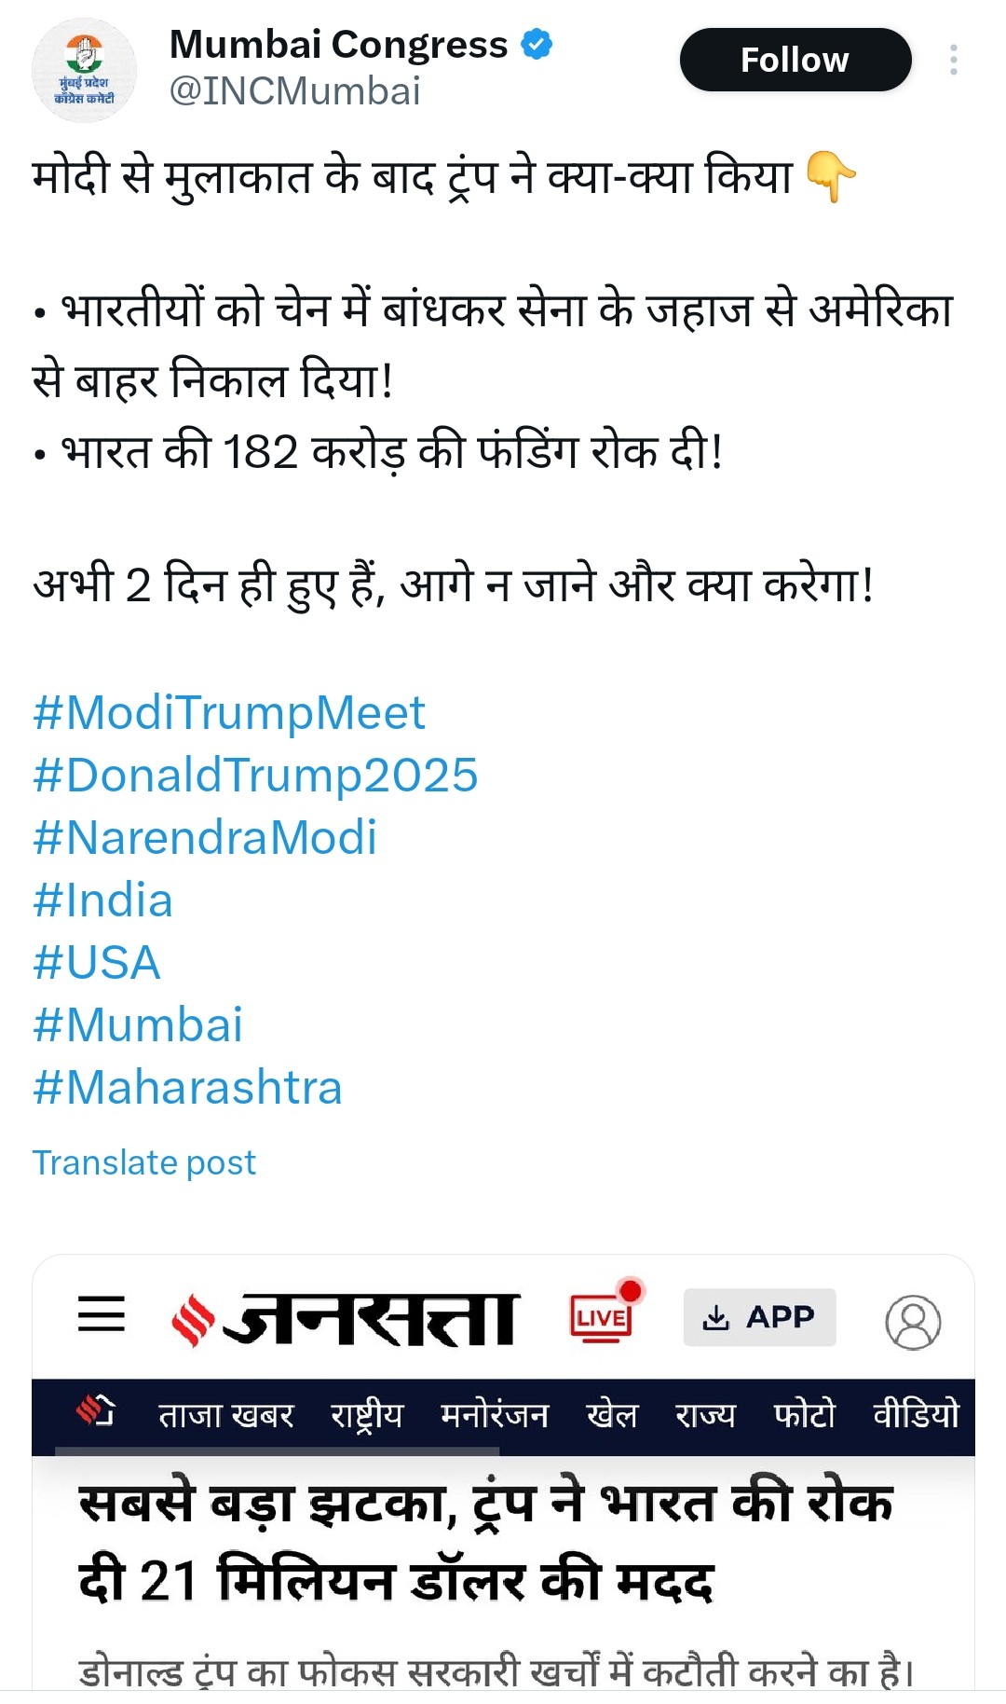This screenshot has width=1006, height=1704.
Task: Switch to the खेल tab
Action: click(612, 1415)
